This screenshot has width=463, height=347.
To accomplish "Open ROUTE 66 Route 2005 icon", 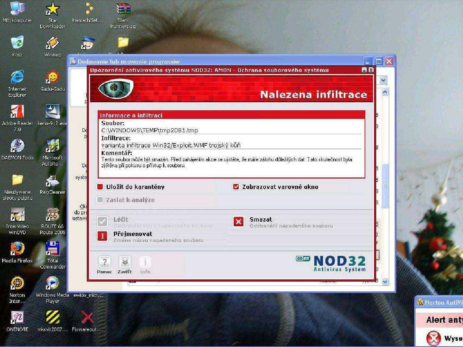I will pyautogui.click(x=52, y=221).
